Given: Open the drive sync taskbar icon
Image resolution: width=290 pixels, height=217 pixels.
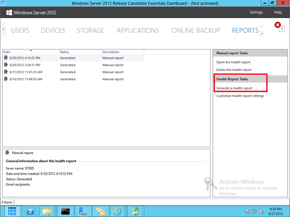Looking at the screenshot, I should coord(135,211).
